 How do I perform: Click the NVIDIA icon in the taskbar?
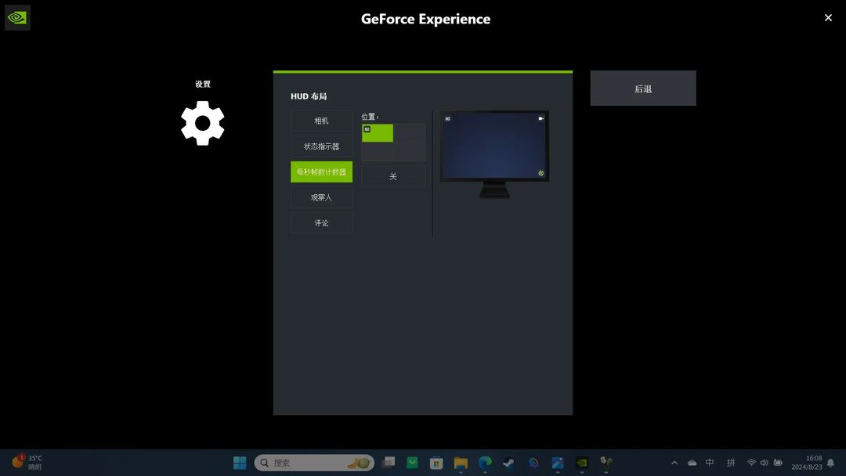point(581,463)
